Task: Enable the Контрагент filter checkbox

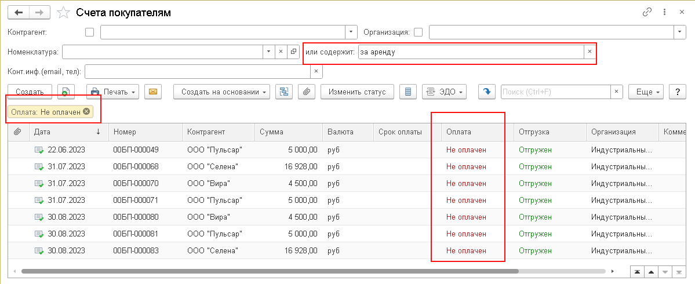Action: (x=89, y=32)
